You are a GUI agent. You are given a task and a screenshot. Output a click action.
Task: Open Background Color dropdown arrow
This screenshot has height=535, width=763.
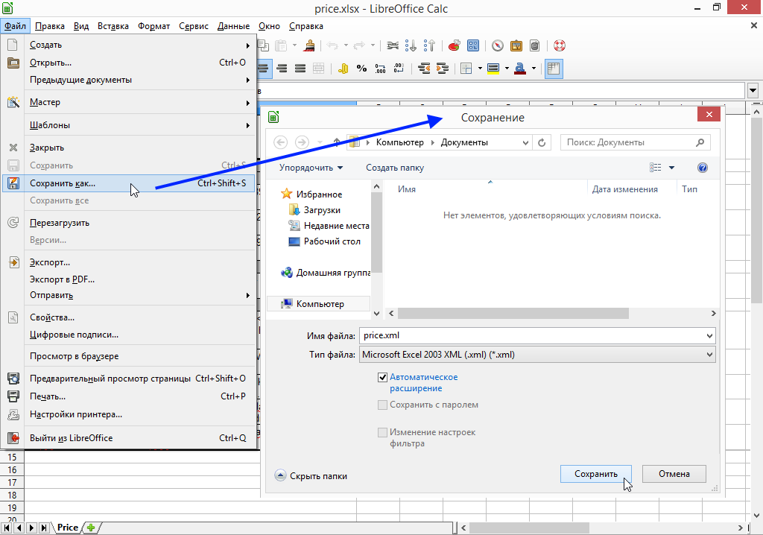(507, 69)
